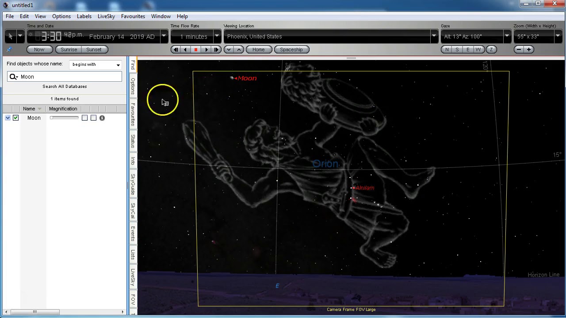Click the magnifier search icon
The width and height of the screenshot is (566, 318).
click(x=13, y=77)
